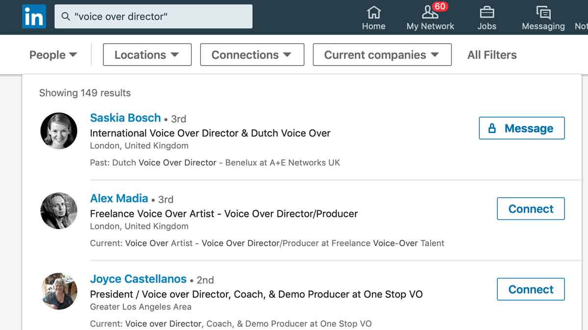Click "International Voice Over Director & Dutch Voice Over" headline
The image size is (588, 330).
point(210,133)
